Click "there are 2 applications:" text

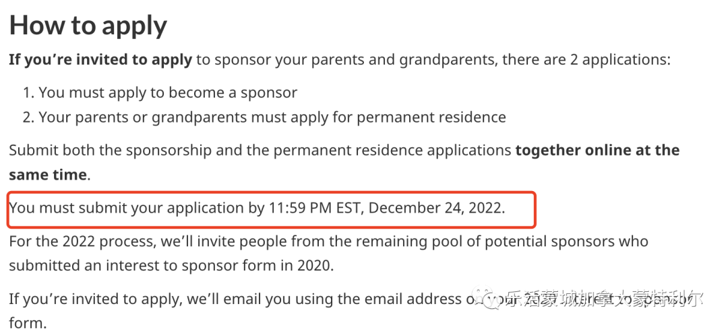[586, 60]
